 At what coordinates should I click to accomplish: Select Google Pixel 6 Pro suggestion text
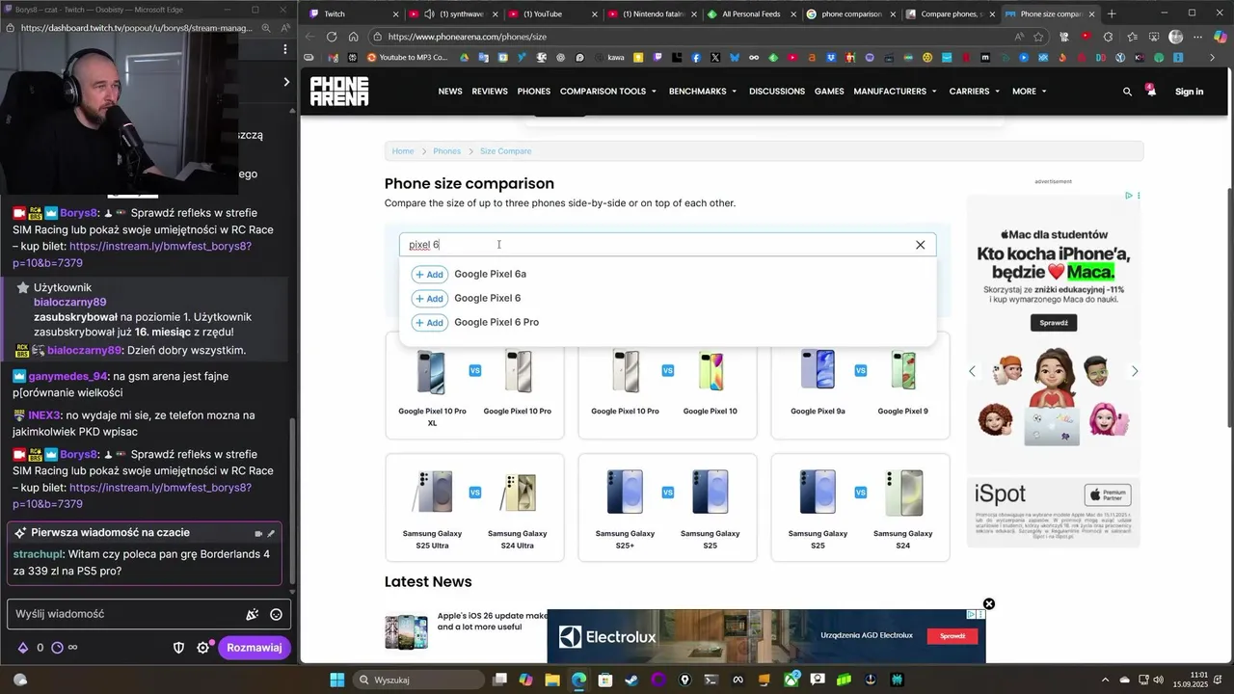pyautogui.click(x=496, y=322)
